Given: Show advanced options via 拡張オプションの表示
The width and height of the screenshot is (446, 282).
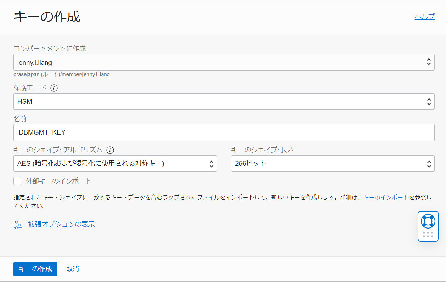Looking at the screenshot, I should click(x=61, y=224).
